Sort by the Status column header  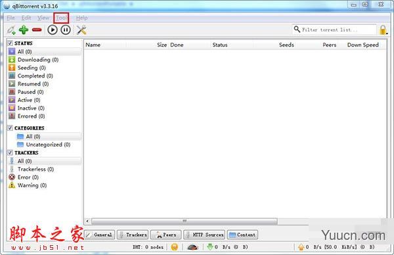pyautogui.click(x=220, y=45)
